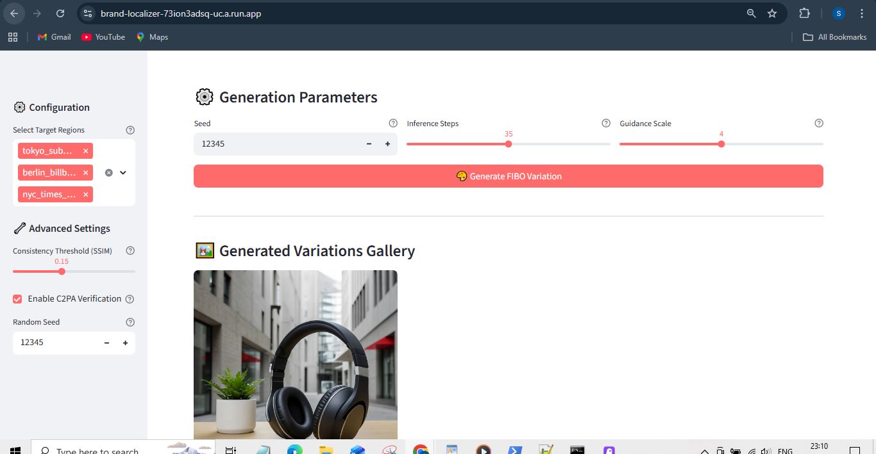Toggle Enable C2PA Verification checkbox
This screenshot has height=454, width=876.
point(17,299)
